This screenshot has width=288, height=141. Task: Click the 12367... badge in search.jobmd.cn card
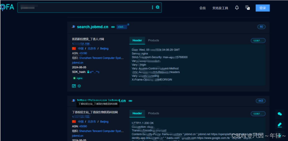click(258, 40)
